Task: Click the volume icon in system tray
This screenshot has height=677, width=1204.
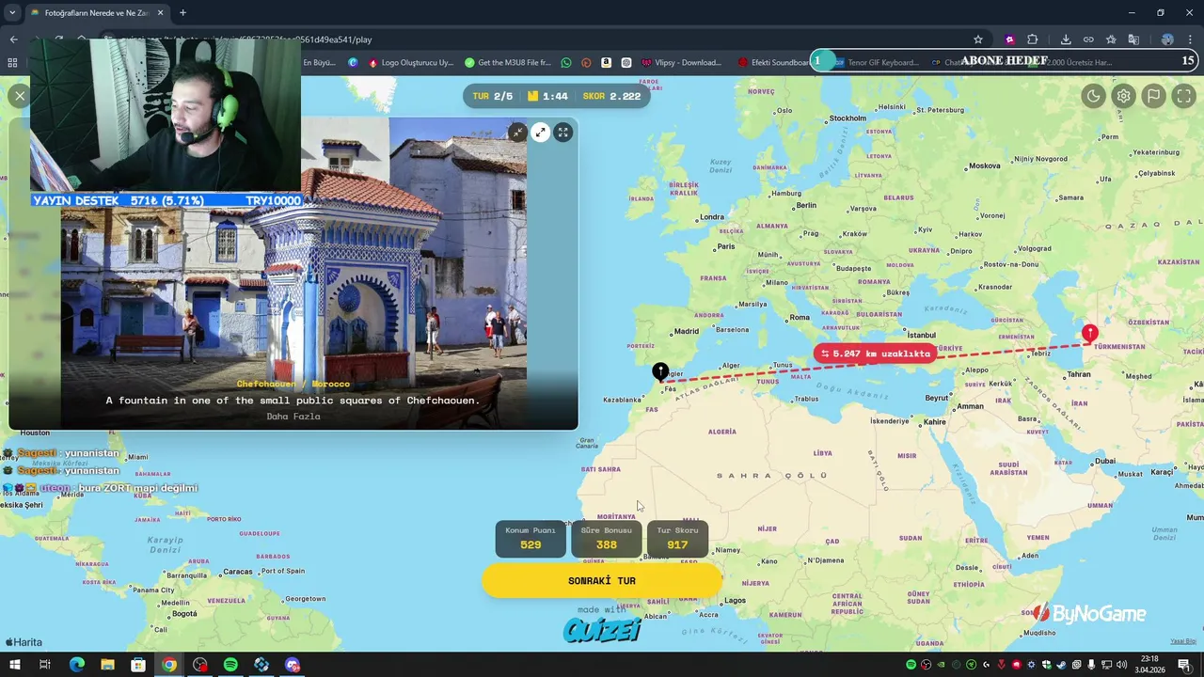Action: coord(1121,665)
